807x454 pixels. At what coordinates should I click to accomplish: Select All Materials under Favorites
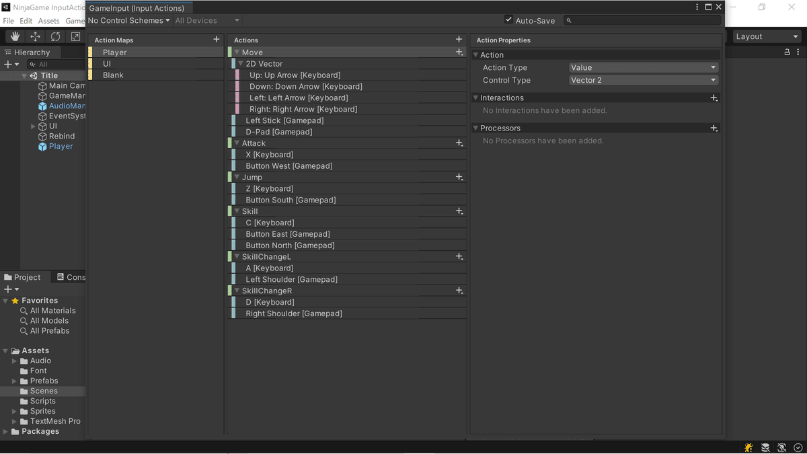[x=52, y=311]
